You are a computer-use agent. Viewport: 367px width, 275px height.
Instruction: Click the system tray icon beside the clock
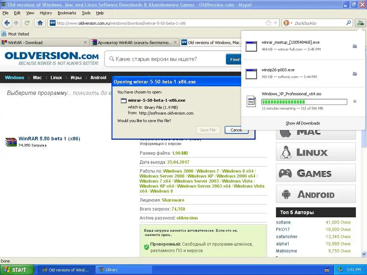[340, 270]
